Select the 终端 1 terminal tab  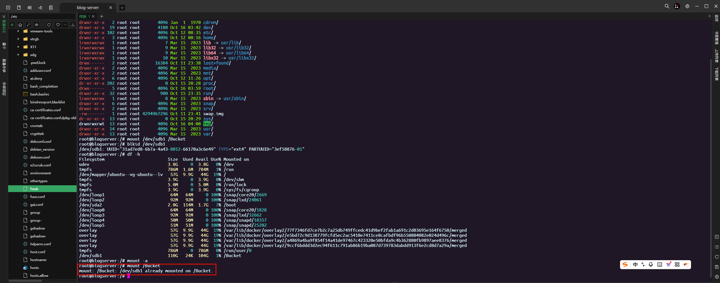point(84,16)
